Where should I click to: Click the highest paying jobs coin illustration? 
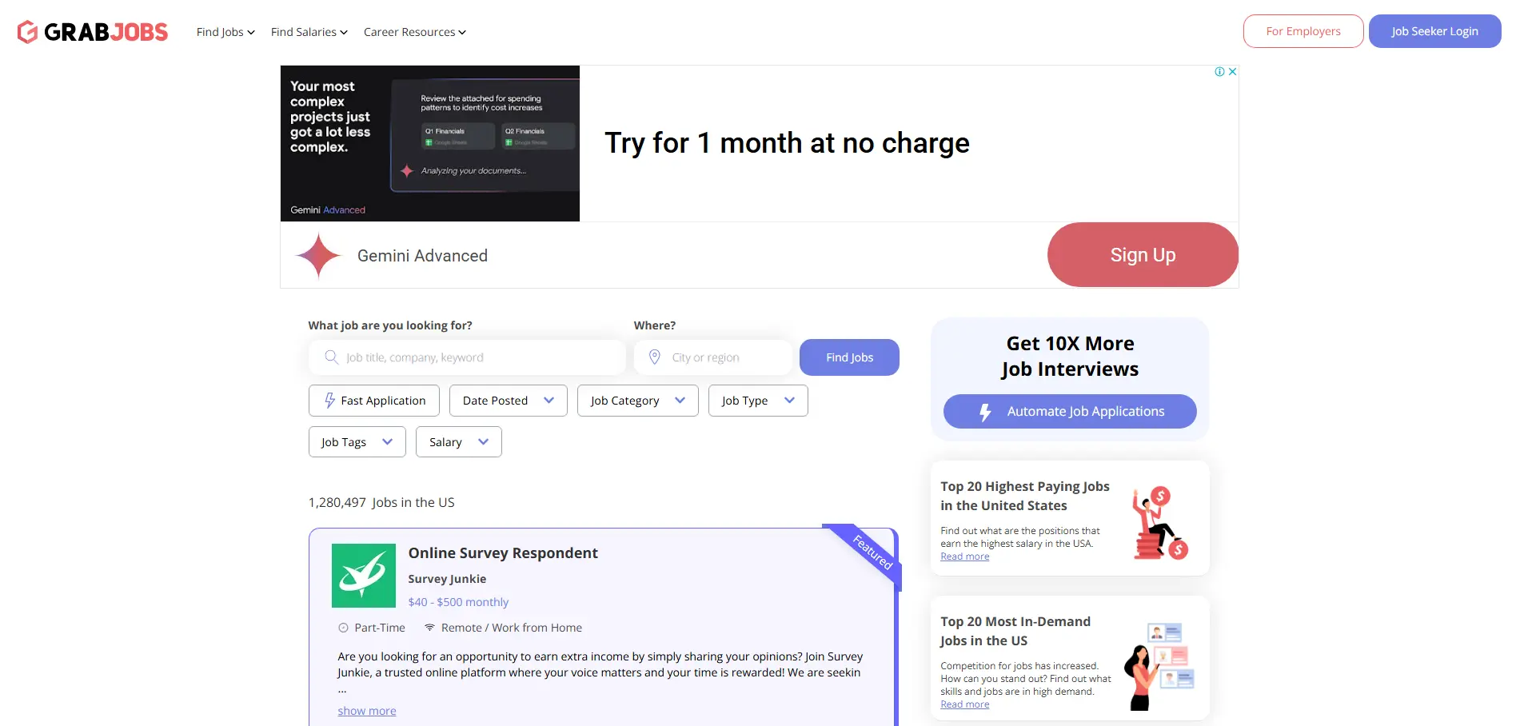pyautogui.click(x=1159, y=523)
